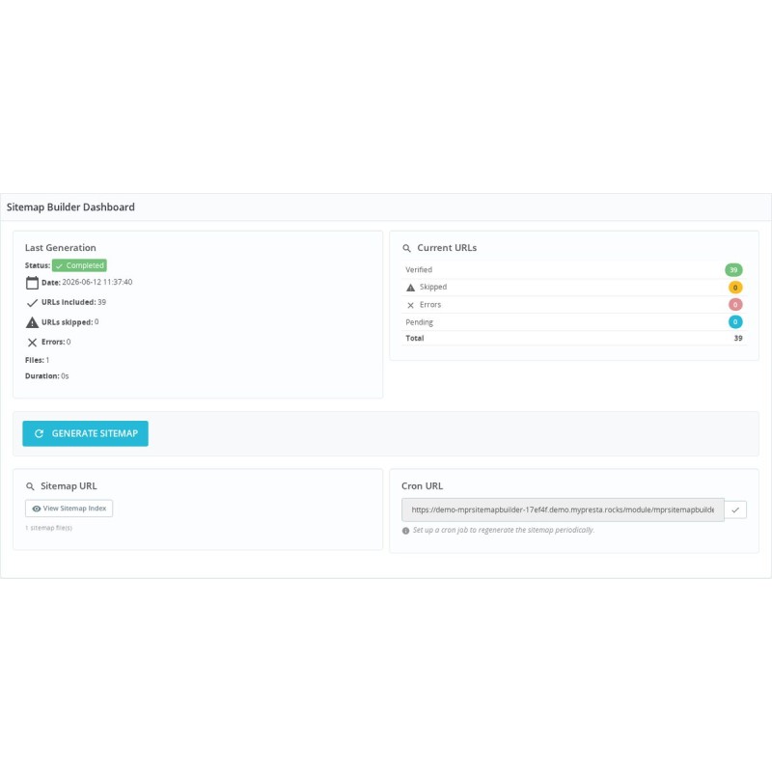Click the Cron URL heading
Viewport: 772px width, 772px height.
point(423,486)
